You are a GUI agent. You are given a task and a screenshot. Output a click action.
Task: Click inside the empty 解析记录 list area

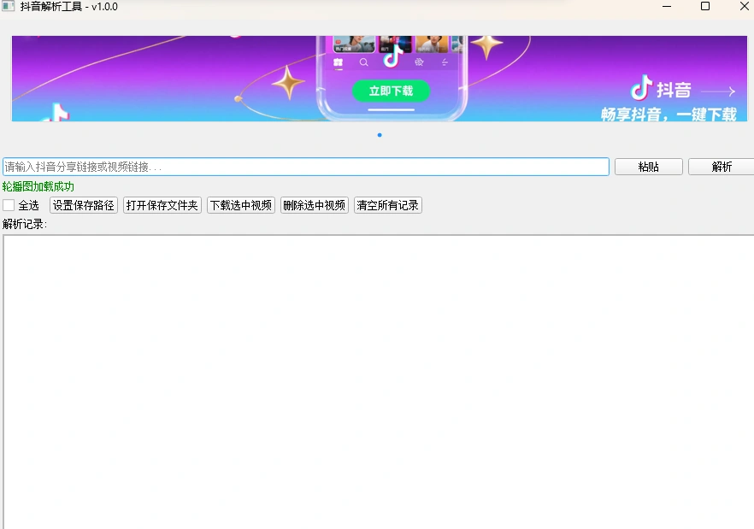pyautogui.click(x=376, y=380)
